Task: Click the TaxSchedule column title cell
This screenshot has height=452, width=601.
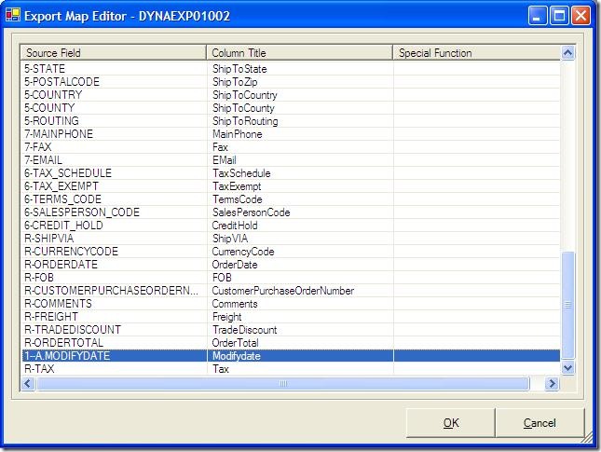Action: click(x=300, y=173)
